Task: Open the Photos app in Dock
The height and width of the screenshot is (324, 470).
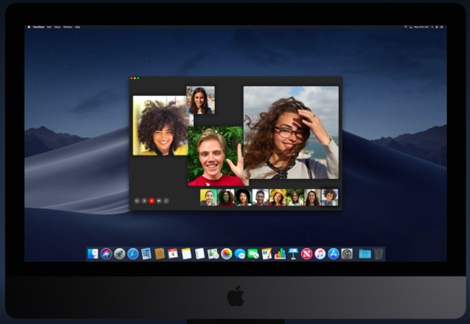Action: [226, 254]
